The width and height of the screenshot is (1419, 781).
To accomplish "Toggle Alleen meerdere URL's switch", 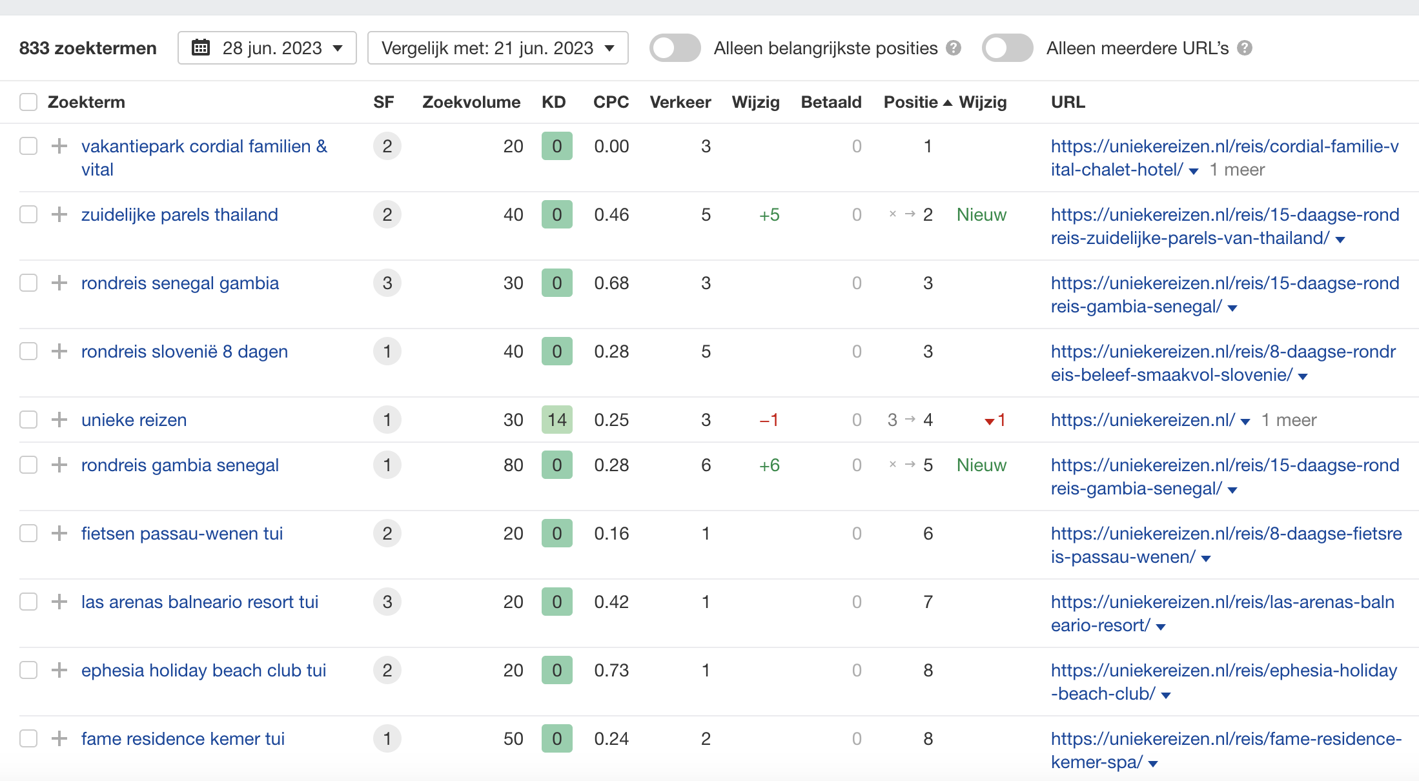I will coord(1008,48).
